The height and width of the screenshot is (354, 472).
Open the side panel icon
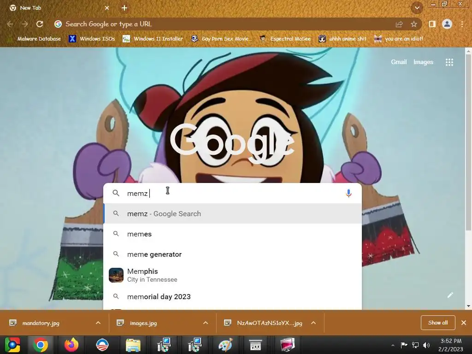(432, 24)
